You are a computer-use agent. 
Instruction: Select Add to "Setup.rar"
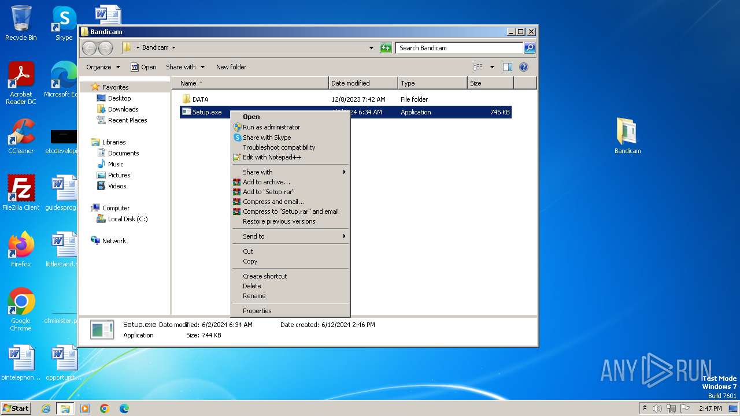coord(290,192)
